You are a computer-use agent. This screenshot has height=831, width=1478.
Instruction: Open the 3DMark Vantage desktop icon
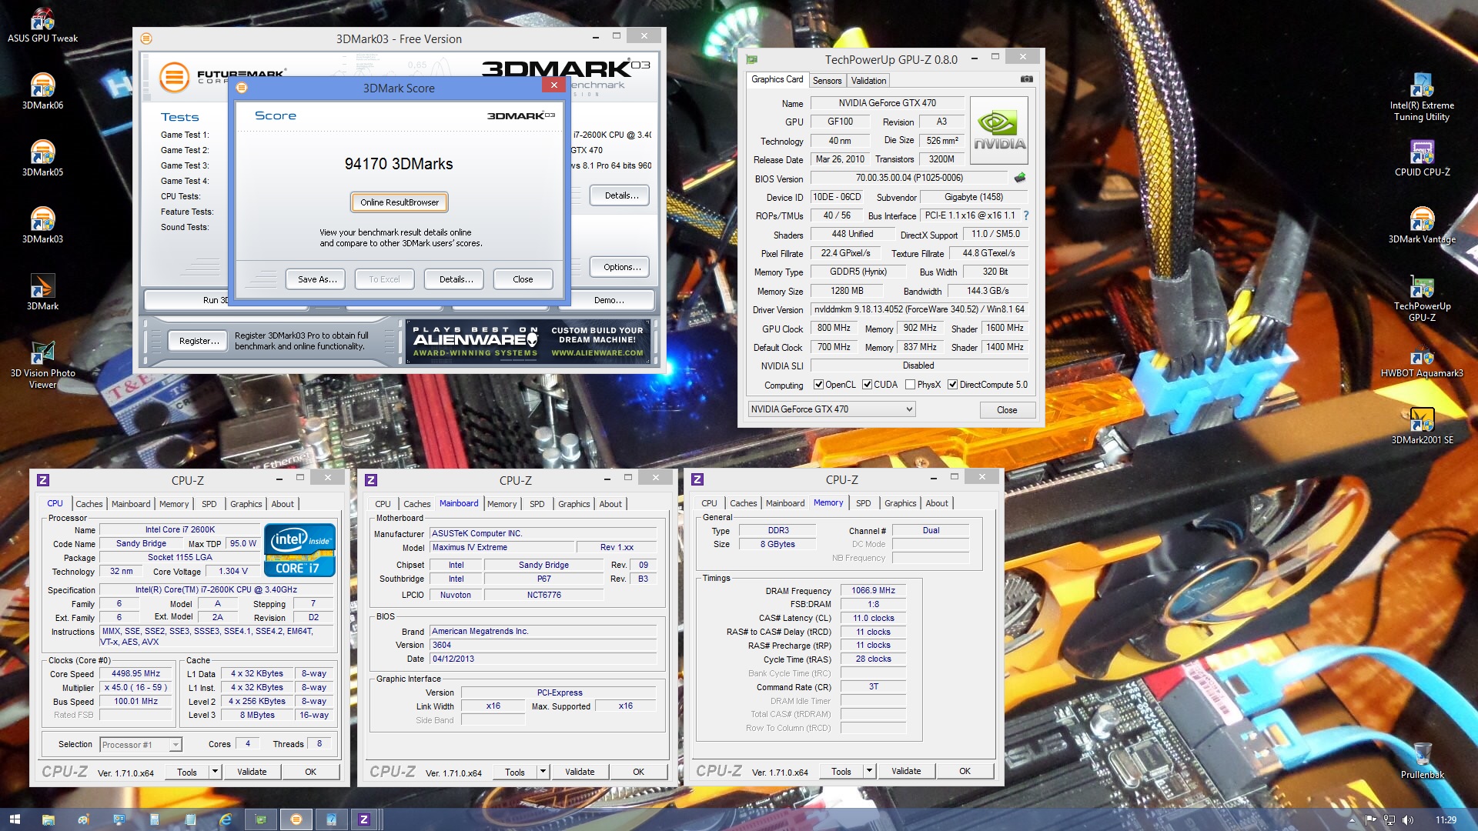coord(1422,225)
